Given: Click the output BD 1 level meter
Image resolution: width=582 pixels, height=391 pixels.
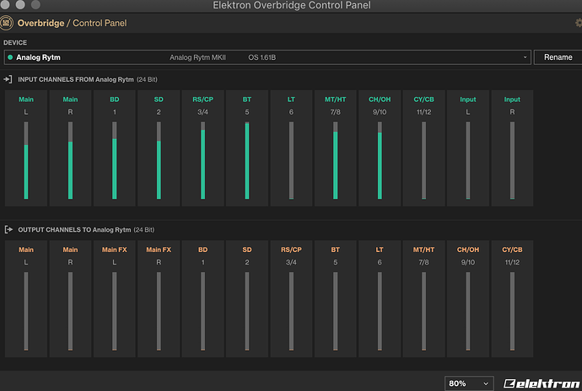Looking at the screenshot, I should tap(202, 311).
